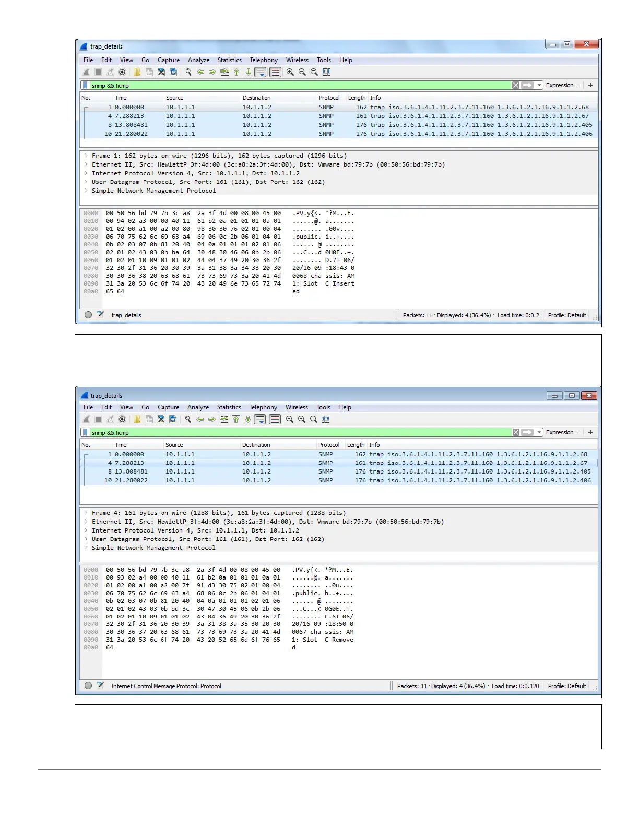
Task: Select packet 8 row in upper window
Action: 338,125
